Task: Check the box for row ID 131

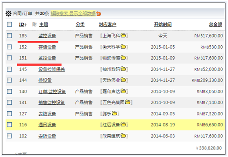Action: click(9, 102)
